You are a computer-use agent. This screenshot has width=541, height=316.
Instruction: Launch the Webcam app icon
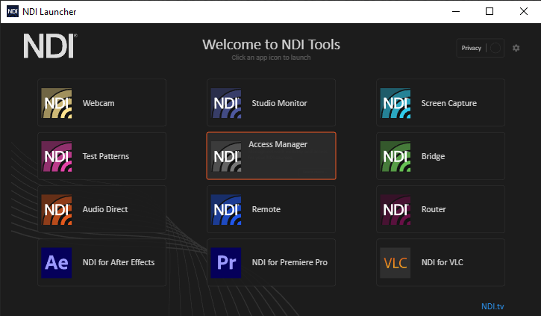tap(57, 103)
